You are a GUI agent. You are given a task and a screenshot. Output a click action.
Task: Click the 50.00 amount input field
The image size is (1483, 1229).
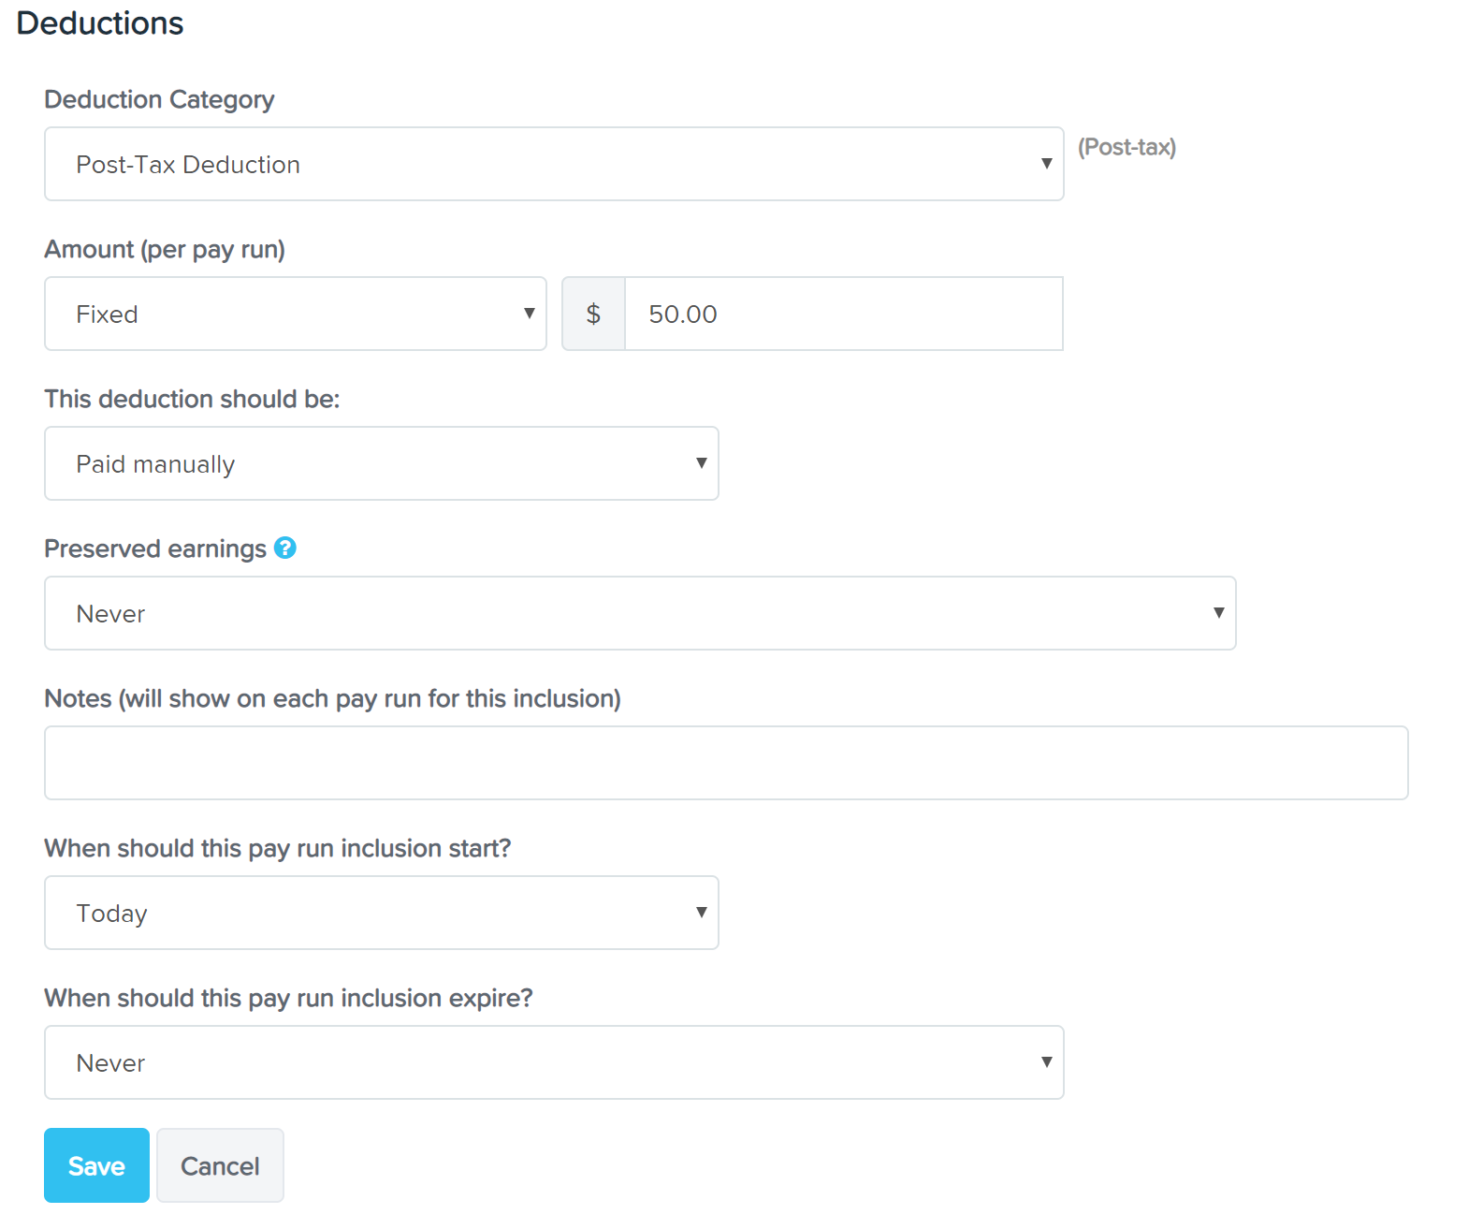pos(843,314)
